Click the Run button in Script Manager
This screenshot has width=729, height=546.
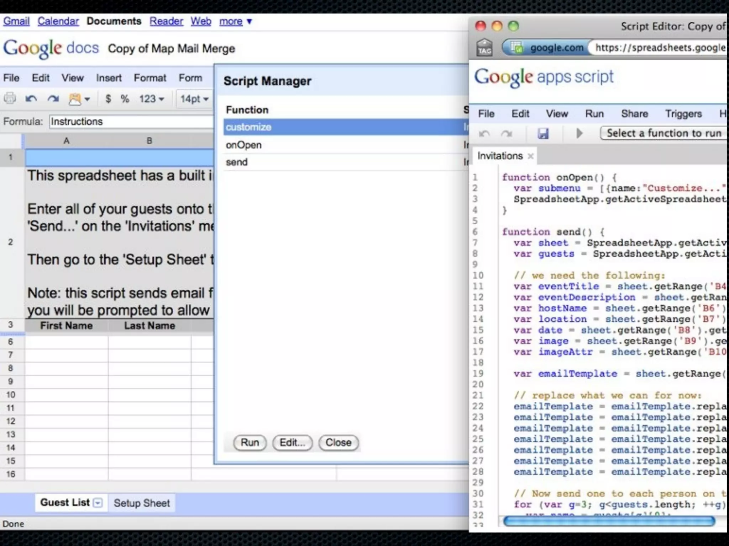coord(250,443)
